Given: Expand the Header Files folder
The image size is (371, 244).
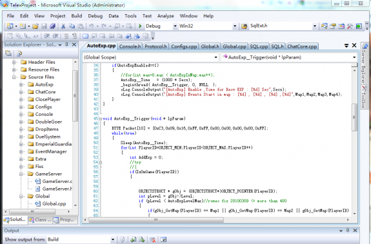Looking at the screenshot, I should pos(14,62).
